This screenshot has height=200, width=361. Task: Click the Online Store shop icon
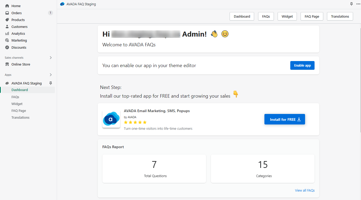click(x=7, y=64)
